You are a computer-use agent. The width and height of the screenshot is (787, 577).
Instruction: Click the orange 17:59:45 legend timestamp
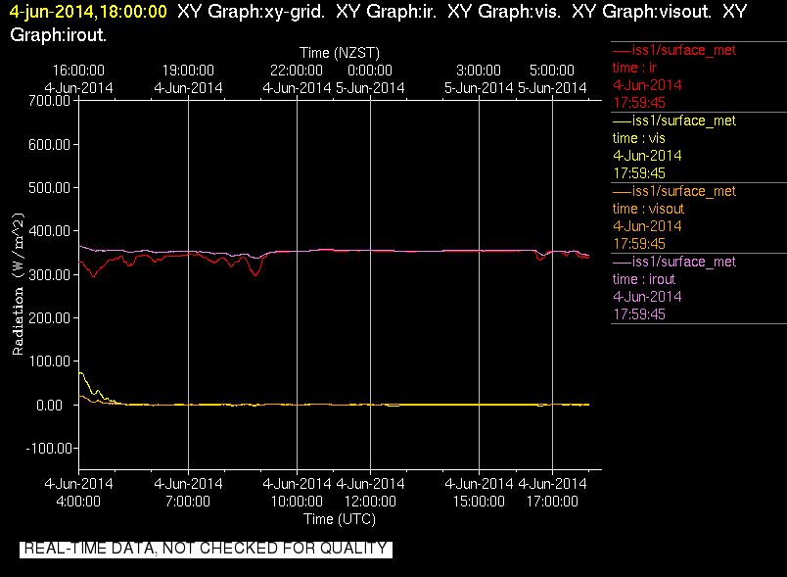(x=639, y=244)
